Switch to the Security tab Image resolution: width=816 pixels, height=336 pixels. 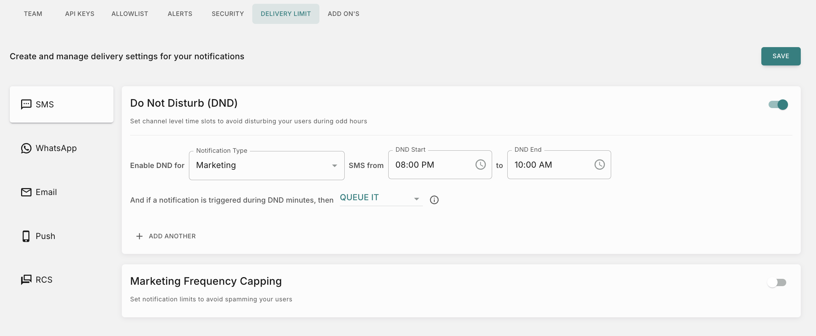(x=228, y=14)
